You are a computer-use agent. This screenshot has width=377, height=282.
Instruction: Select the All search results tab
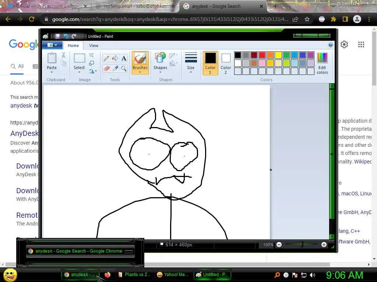[x=17, y=66]
